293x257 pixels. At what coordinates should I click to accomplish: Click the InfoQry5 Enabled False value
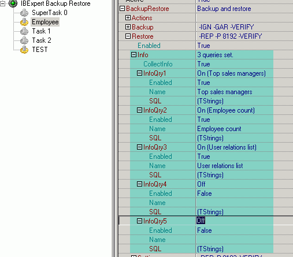point(205,230)
